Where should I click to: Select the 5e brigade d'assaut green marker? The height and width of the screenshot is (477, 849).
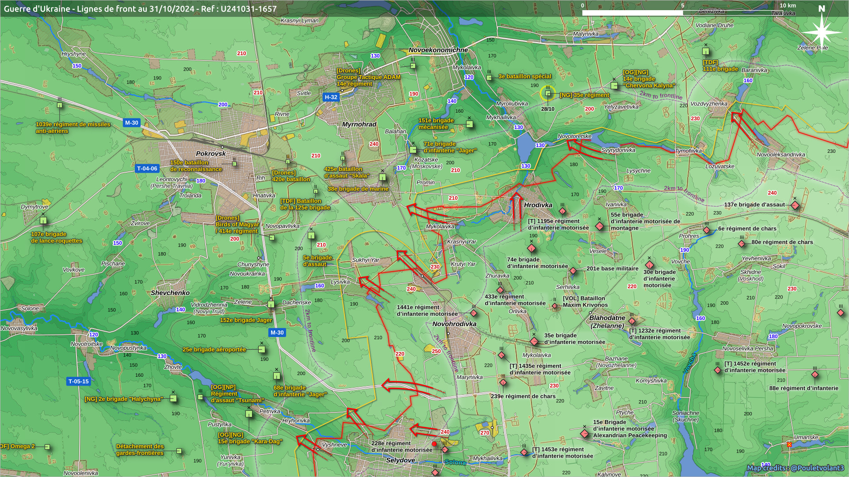point(311,235)
